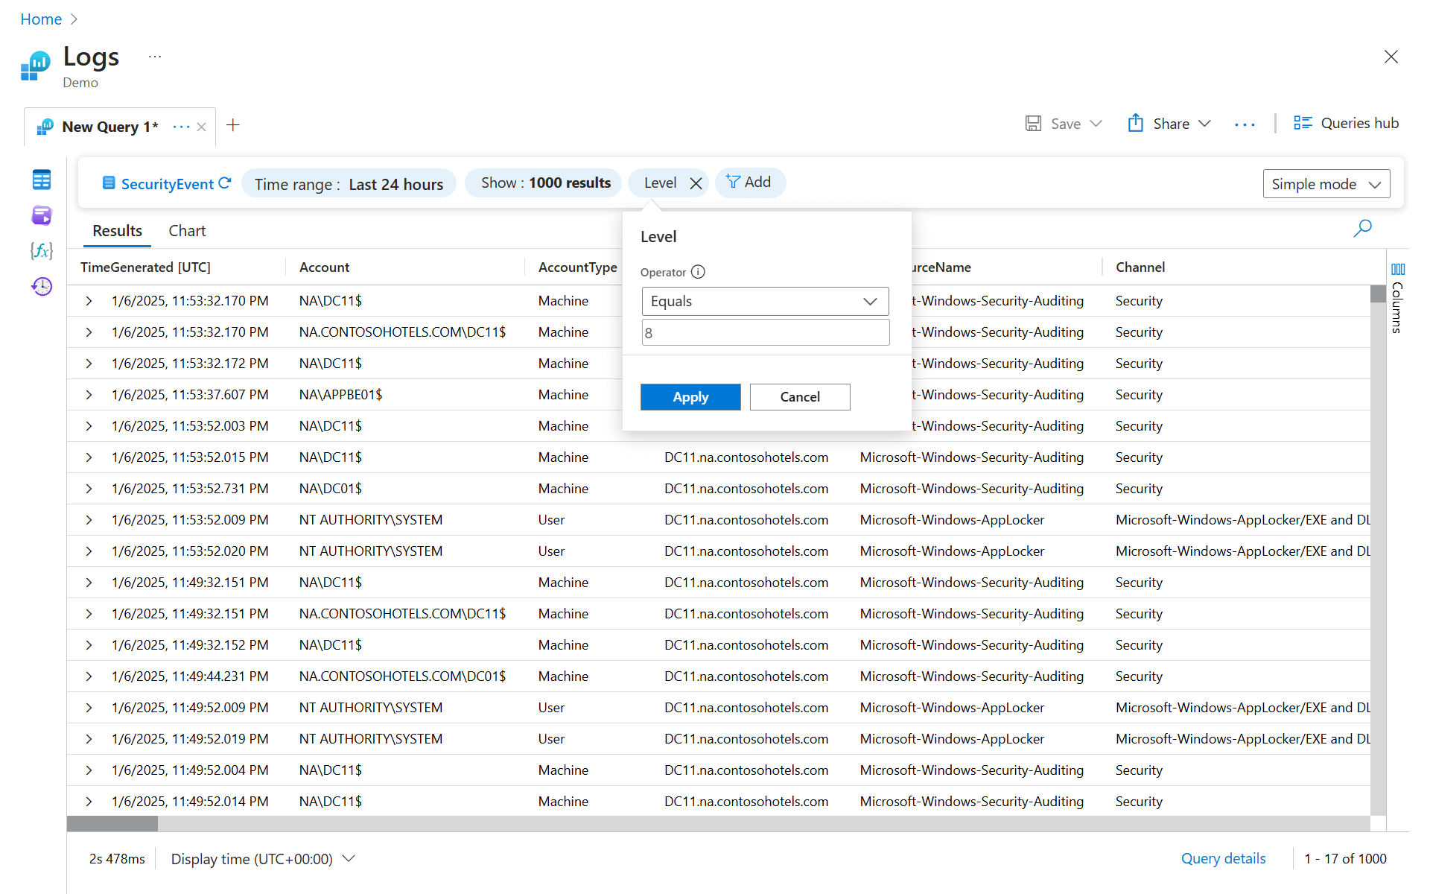Open the Queries sidebar icon

42,215
